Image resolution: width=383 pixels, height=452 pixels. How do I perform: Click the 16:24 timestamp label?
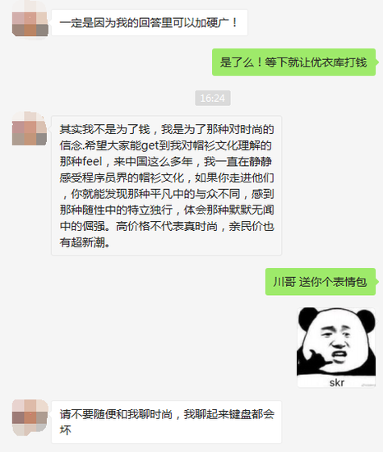pos(213,99)
